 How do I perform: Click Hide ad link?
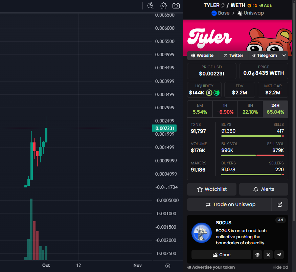point(280,267)
